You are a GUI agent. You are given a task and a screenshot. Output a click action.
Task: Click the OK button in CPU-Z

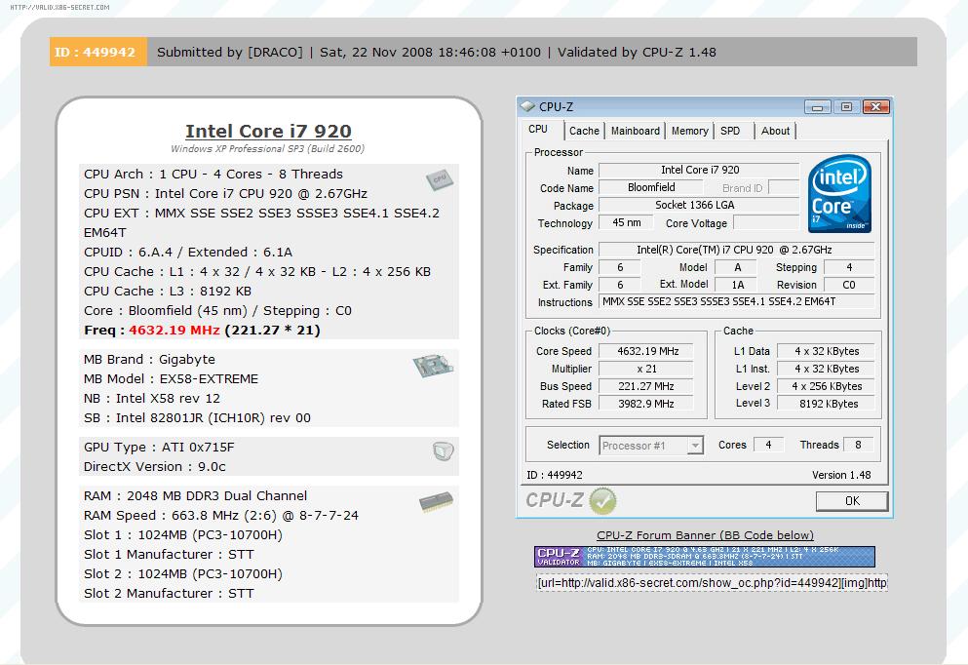click(x=852, y=501)
